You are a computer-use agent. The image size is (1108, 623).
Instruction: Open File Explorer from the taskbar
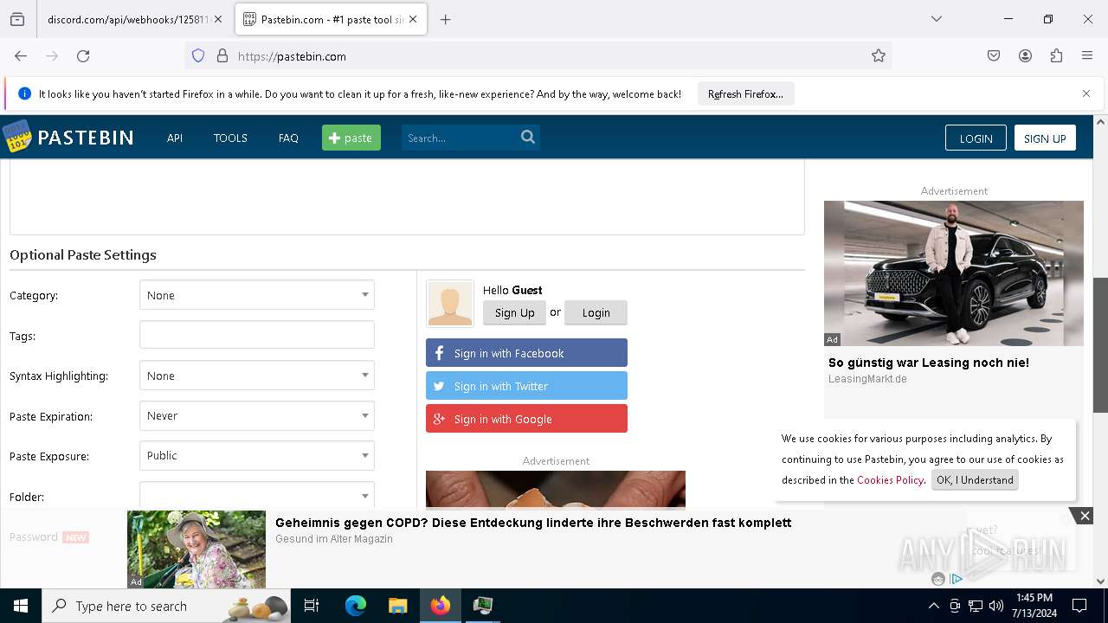pos(397,606)
